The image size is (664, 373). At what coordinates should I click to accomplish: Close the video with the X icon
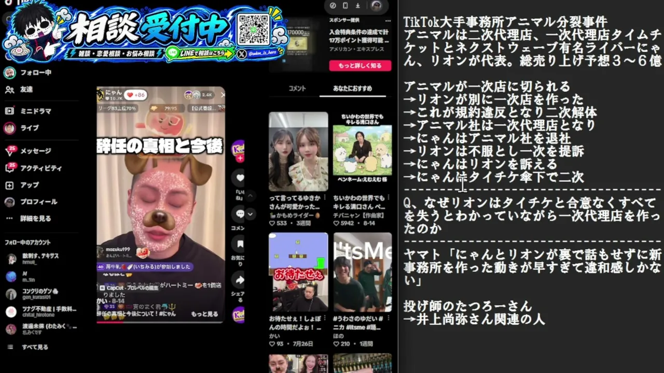[x=223, y=95]
